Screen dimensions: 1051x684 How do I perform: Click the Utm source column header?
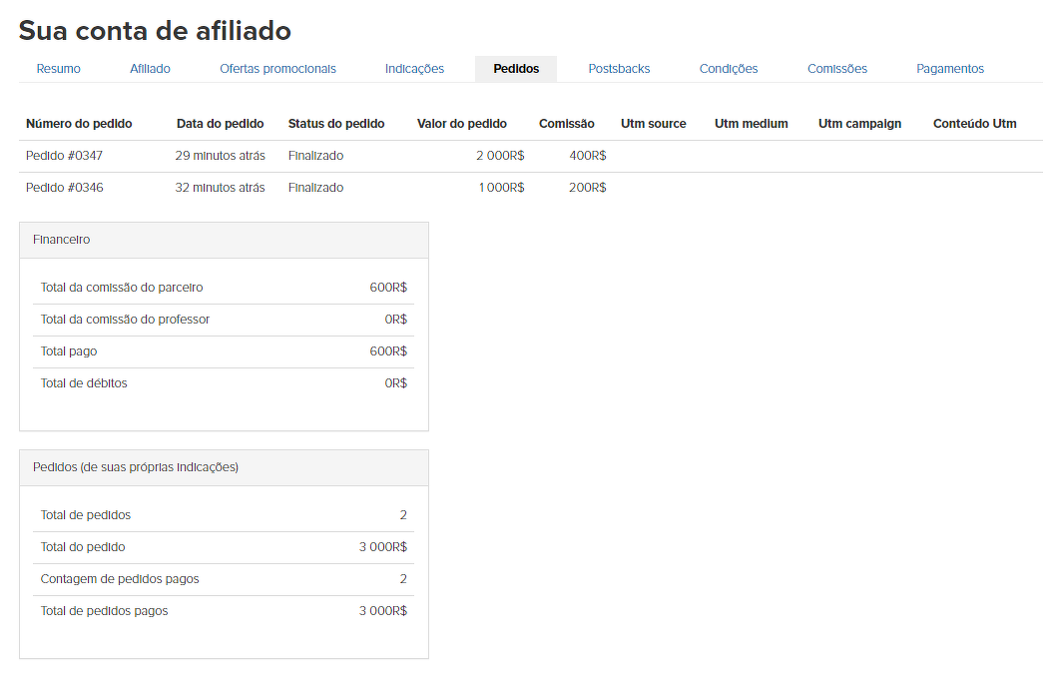[653, 124]
